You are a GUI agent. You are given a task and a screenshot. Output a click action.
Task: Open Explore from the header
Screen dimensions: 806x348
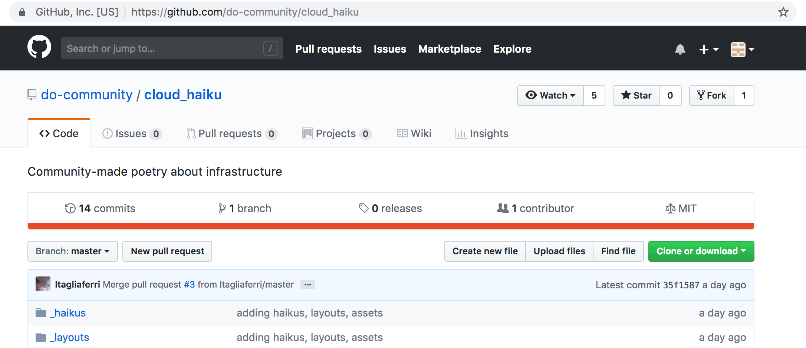pyautogui.click(x=512, y=49)
